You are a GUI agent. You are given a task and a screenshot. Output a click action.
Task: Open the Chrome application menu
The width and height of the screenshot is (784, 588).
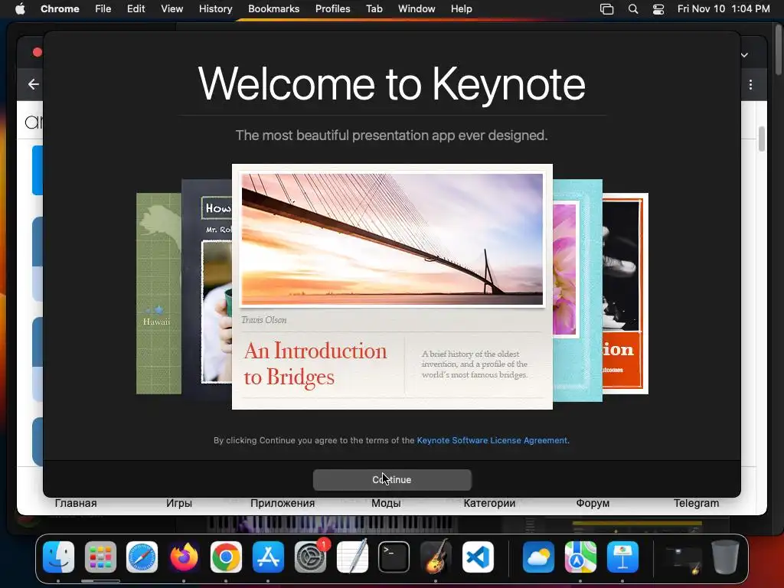click(x=60, y=9)
